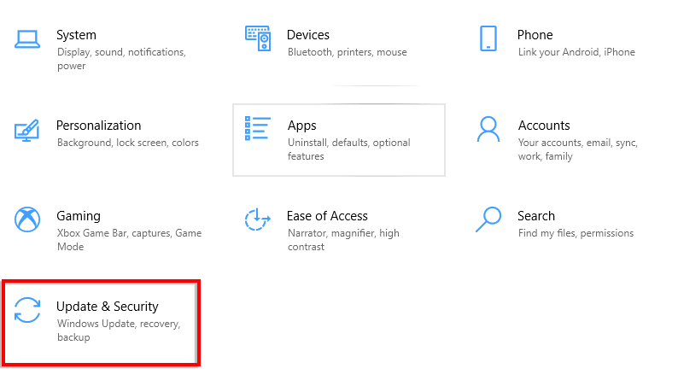
Task: Click the Accounts person icon
Action: [488, 130]
